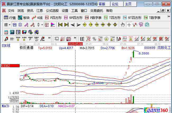Click the candlestick chart style icon
The height and width of the screenshot is (113, 172).
(38, 25)
